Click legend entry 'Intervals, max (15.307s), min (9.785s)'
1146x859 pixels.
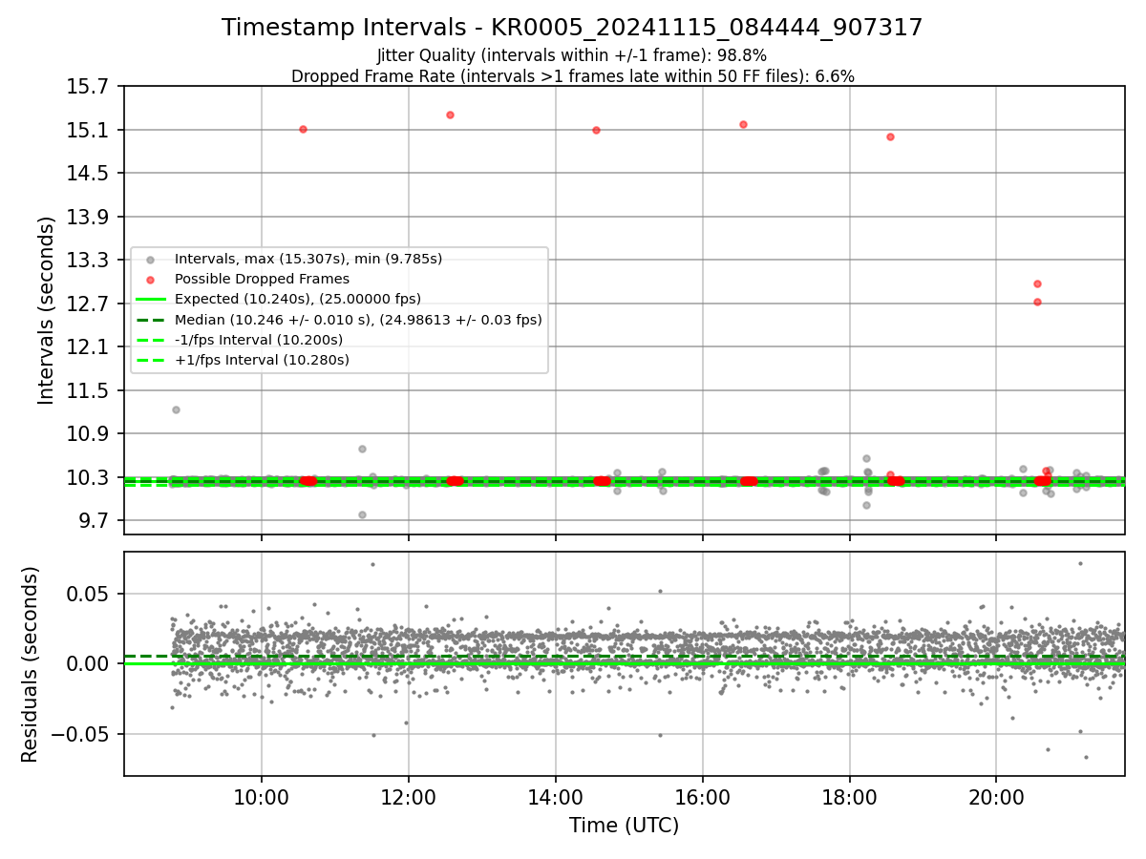(x=308, y=259)
